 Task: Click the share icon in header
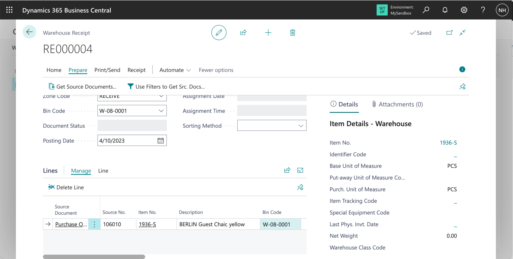(x=243, y=33)
